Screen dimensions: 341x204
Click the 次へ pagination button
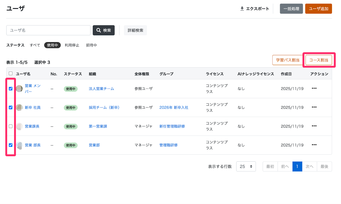pos(310,166)
